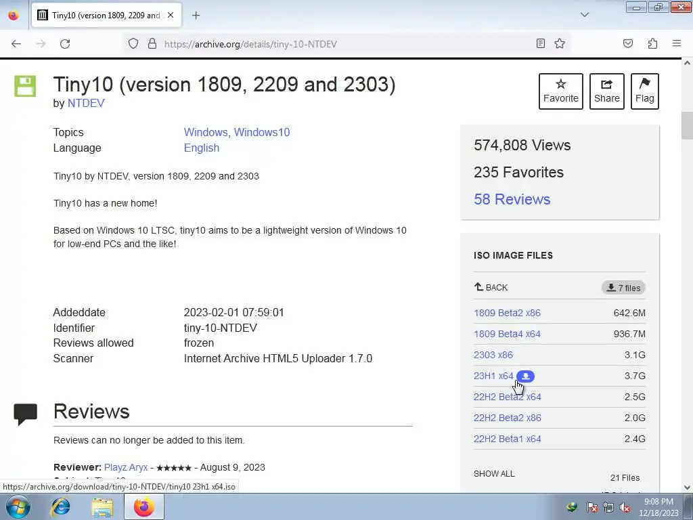Click the Firefox taskbar button

144,506
